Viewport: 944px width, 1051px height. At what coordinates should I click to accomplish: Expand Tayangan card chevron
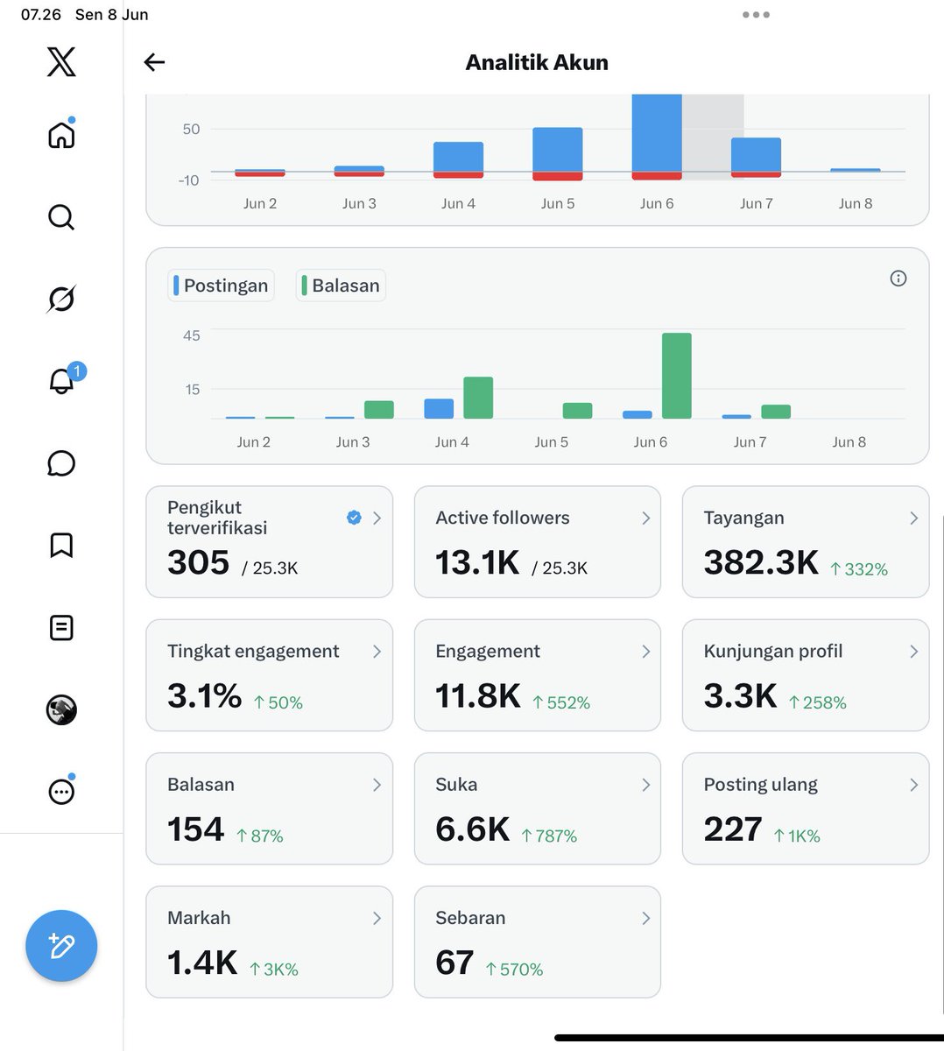913,518
